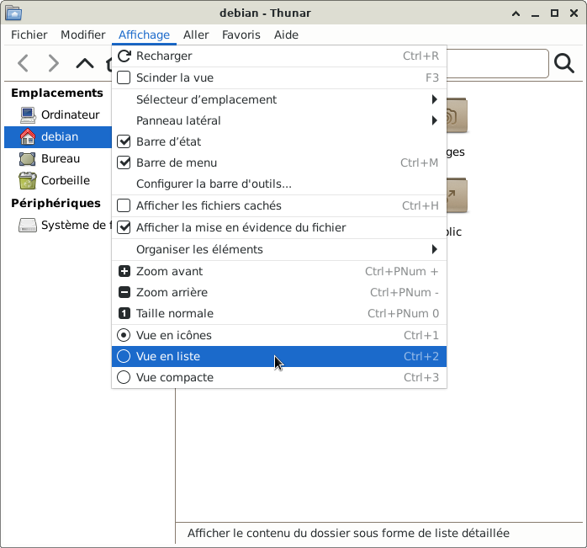Close the Affichage menu in the menu bar
This screenshot has width=587, height=548.
(x=144, y=35)
